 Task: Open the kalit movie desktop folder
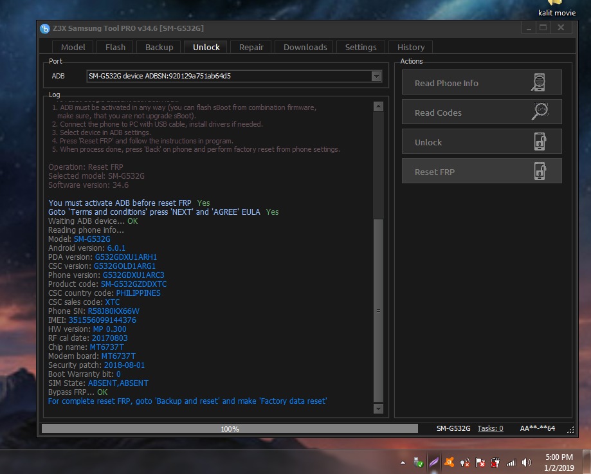556,8
